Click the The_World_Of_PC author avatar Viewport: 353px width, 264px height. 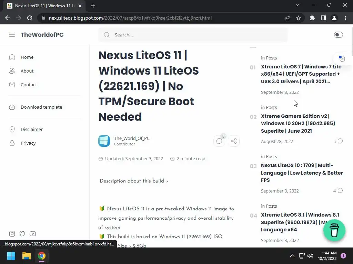[x=104, y=141]
